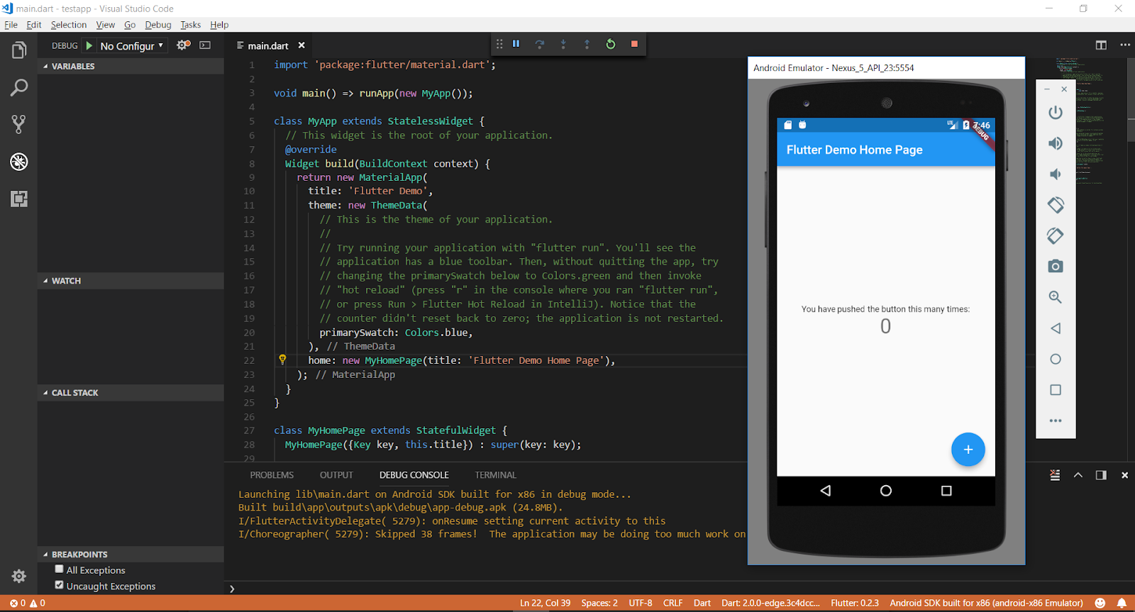Open the Debug Console icon beside the gear

[x=205, y=45]
